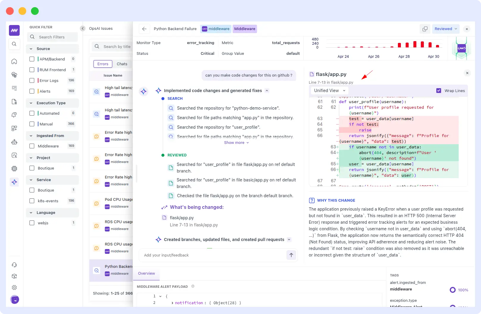Collapse the Execution Type filter section
This screenshot has height=314, width=481.
[31, 103]
